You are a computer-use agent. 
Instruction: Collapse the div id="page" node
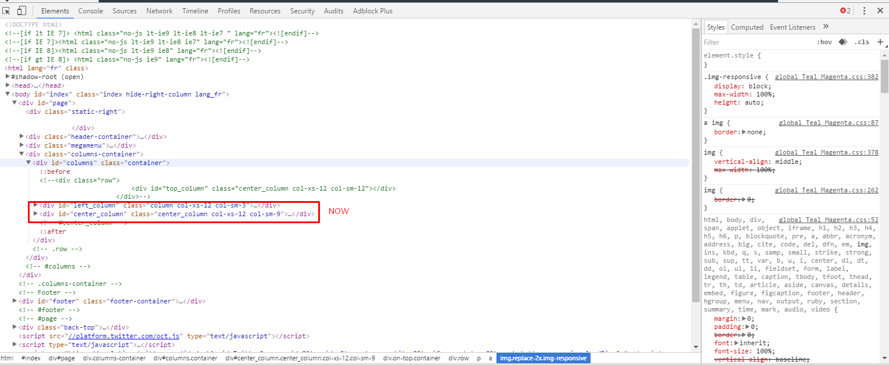15,103
